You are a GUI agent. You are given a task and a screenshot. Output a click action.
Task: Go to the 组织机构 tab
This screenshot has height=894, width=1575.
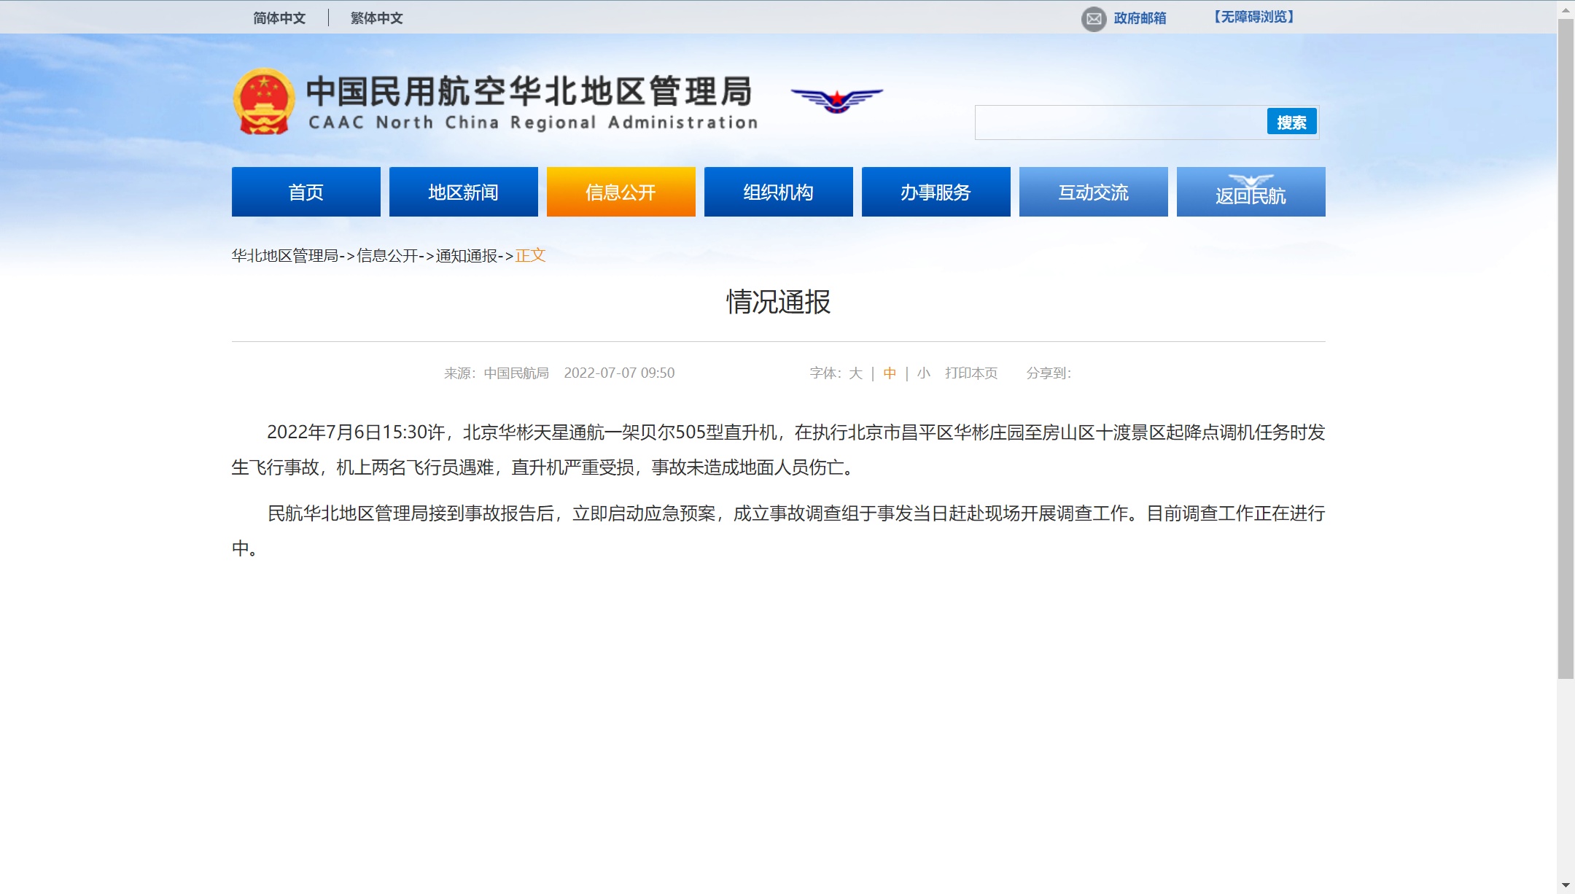coord(778,192)
